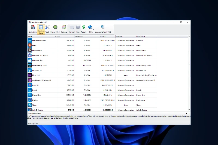Click Upgrade to Pro $14.99
This screenshot has height=145, width=218.
click(x=103, y=29)
